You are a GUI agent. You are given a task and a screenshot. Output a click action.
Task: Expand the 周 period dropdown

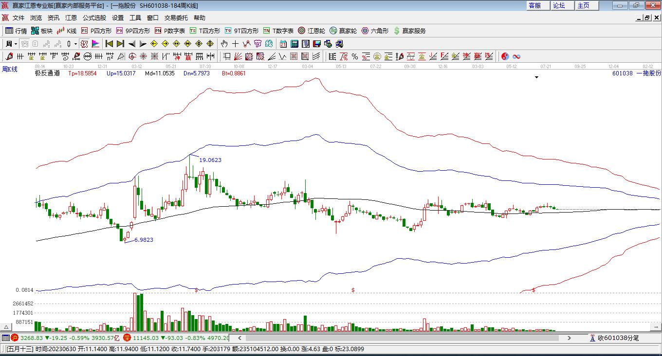(16, 44)
